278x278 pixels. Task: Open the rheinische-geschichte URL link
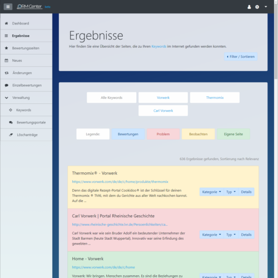[120, 225]
